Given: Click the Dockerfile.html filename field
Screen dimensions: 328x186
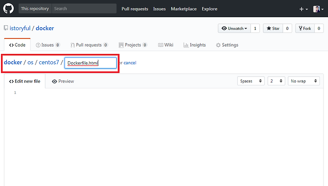Looking at the screenshot, I should [x=91, y=63].
